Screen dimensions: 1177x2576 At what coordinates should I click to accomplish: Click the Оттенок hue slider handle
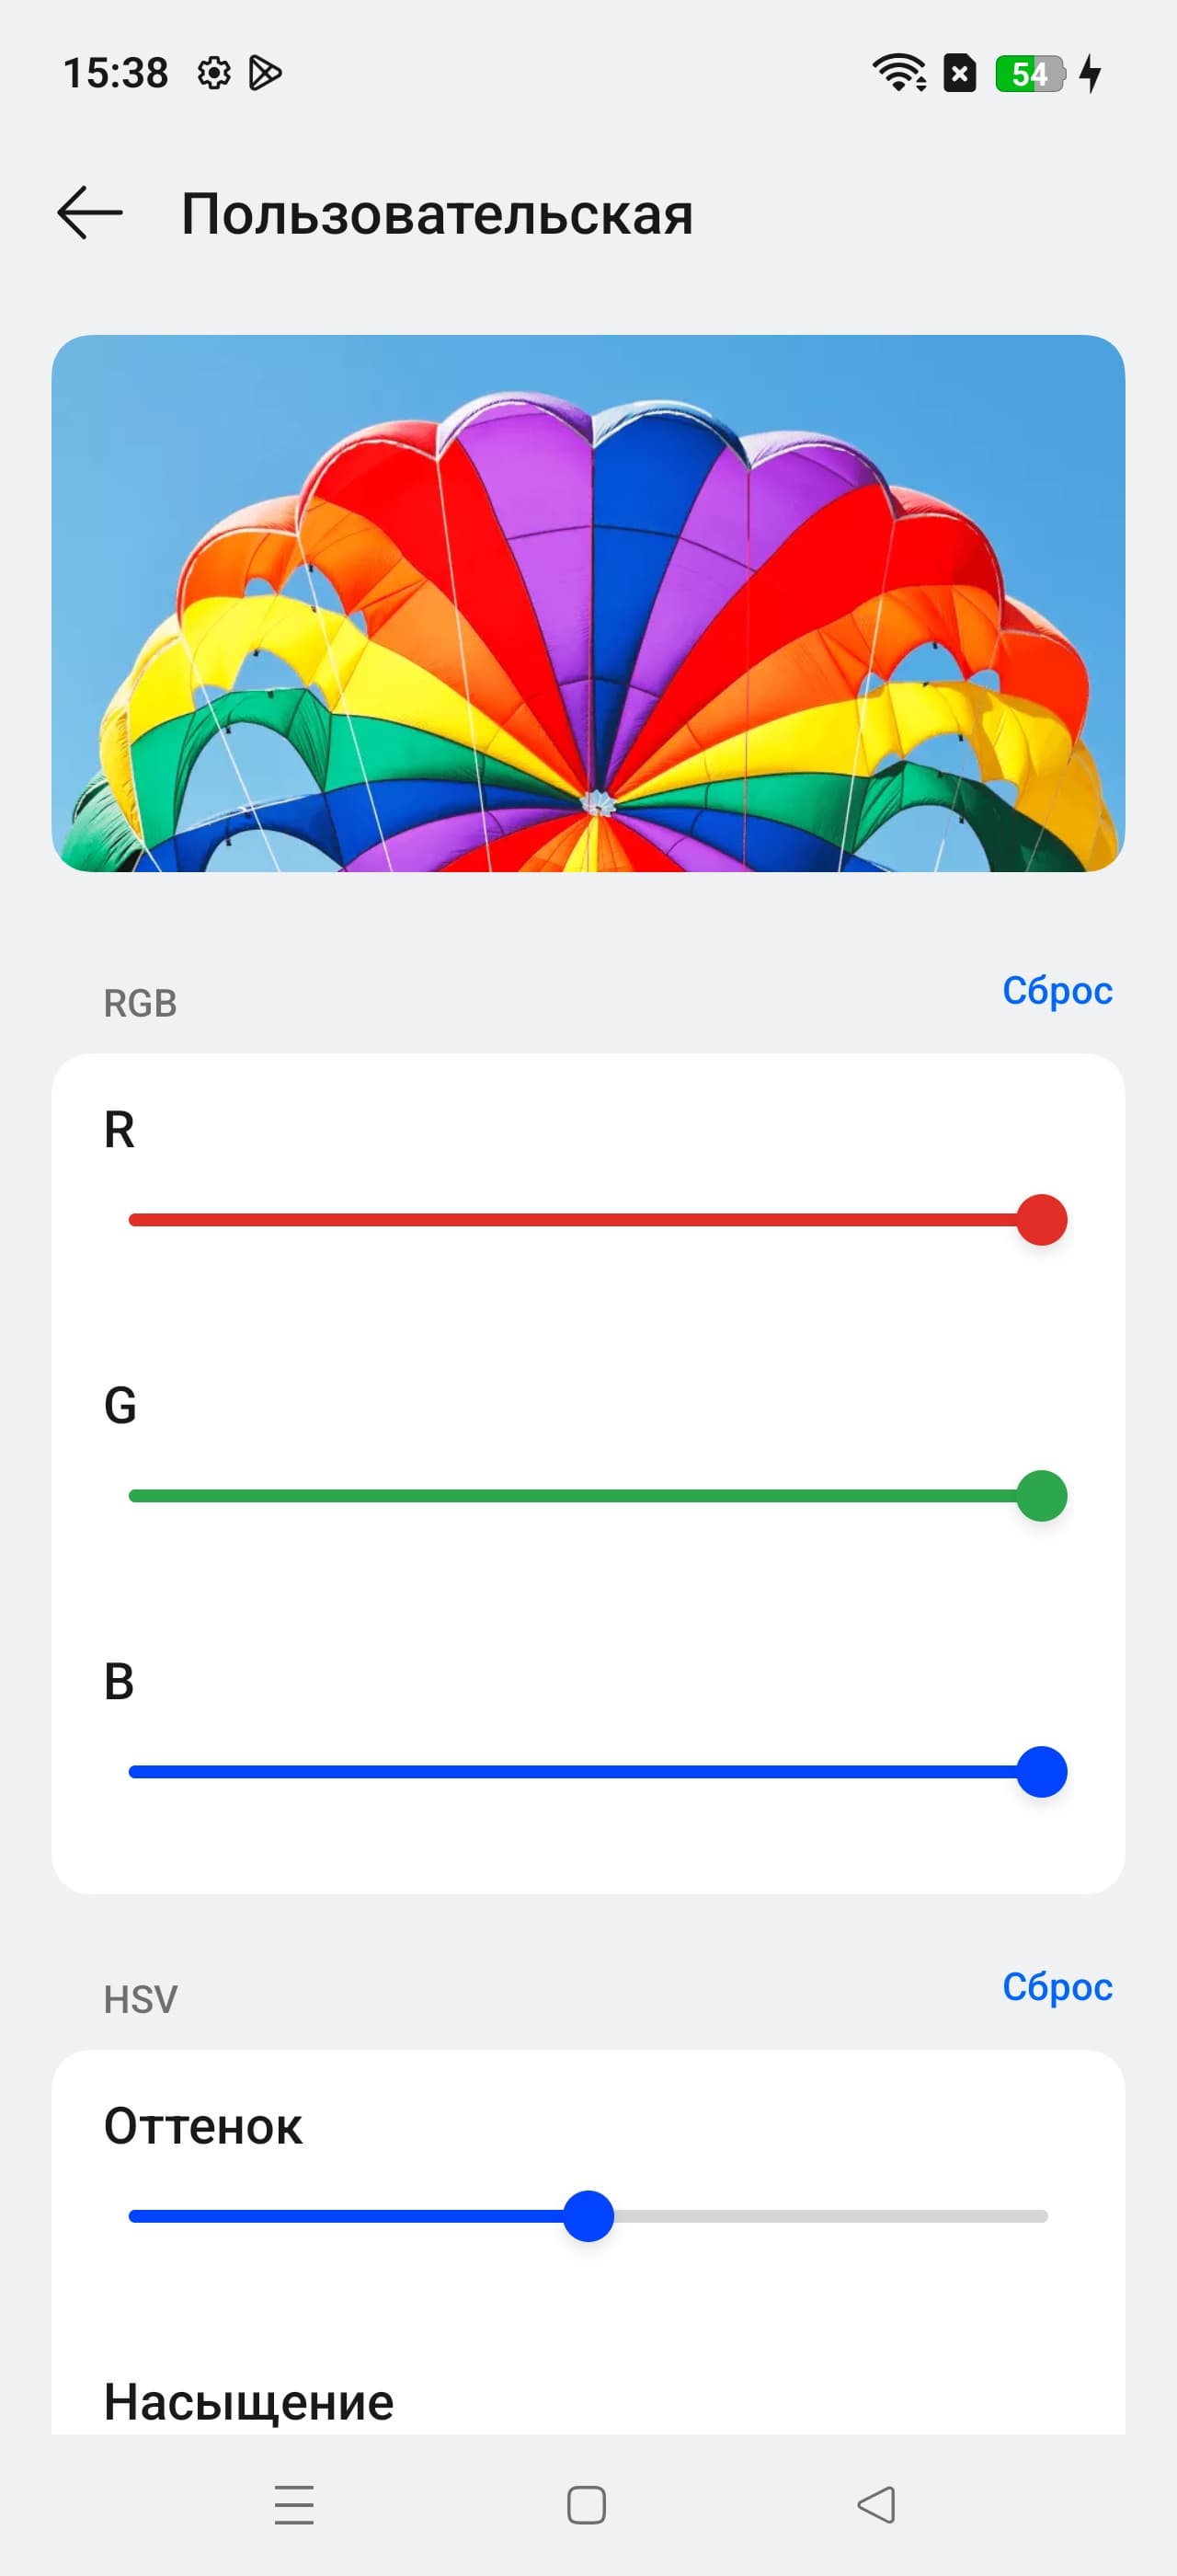(588, 2216)
